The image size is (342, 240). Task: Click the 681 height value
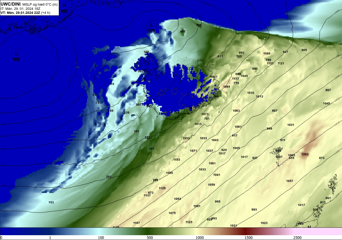click(x=255, y=69)
